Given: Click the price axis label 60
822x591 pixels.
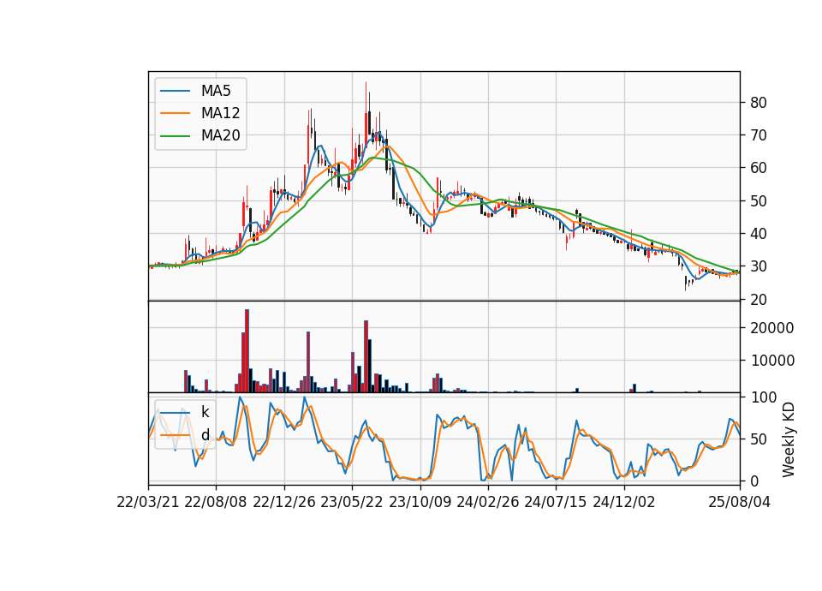Looking at the screenshot, I should tap(759, 168).
